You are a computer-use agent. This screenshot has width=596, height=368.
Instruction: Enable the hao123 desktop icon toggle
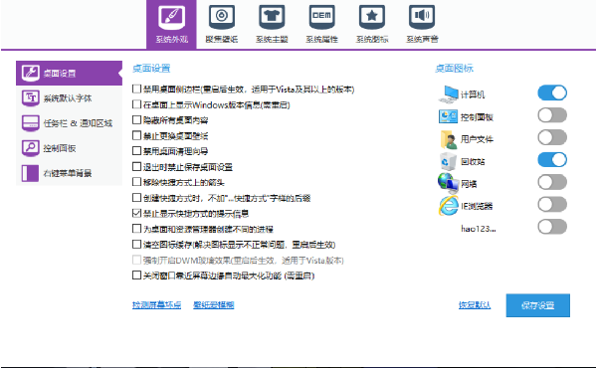552,227
